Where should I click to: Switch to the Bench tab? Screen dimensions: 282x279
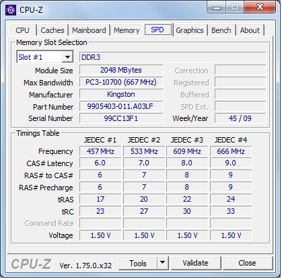221,30
